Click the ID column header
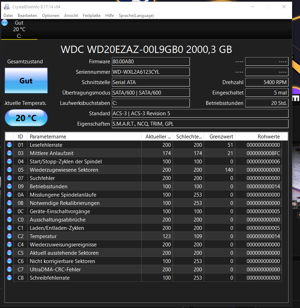Image resolution: width=300 pixels, height=308 pixels. [20, 136]
